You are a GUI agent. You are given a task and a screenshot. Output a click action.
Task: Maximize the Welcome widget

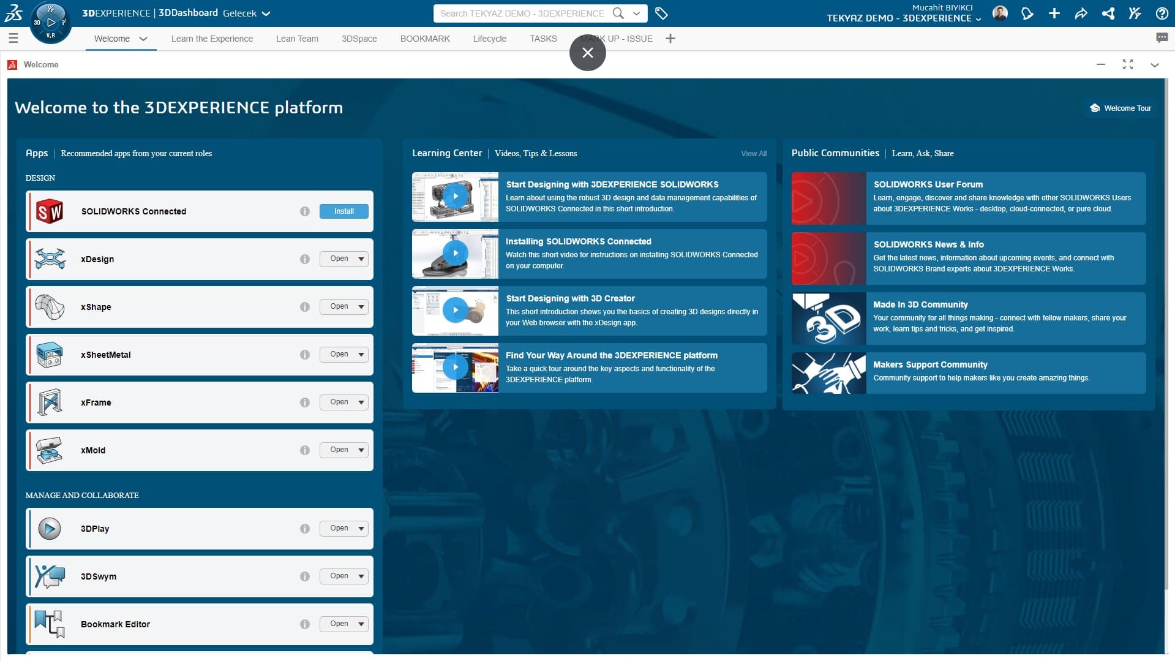coord(1128,64)
